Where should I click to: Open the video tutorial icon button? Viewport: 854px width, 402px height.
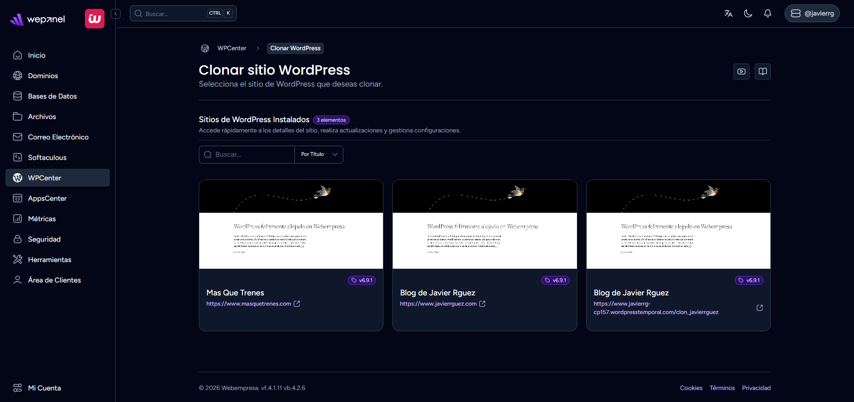741,72
